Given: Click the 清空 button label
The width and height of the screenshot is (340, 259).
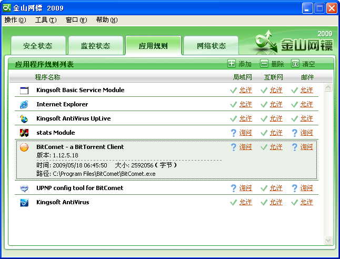Looking at the screenshot, I should tap(308, 64).
